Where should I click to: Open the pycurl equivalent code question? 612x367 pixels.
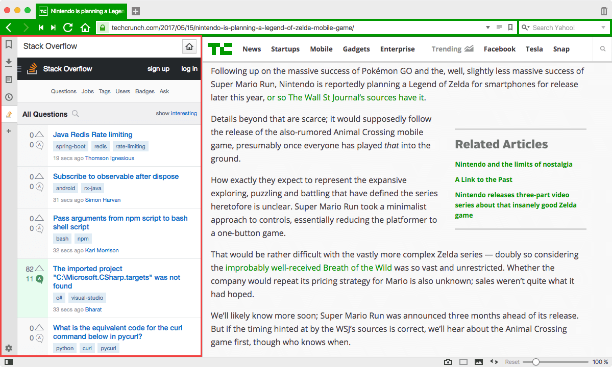(117, 332)
